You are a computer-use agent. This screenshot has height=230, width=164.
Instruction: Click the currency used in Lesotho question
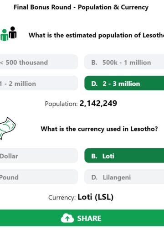point(99,129)
